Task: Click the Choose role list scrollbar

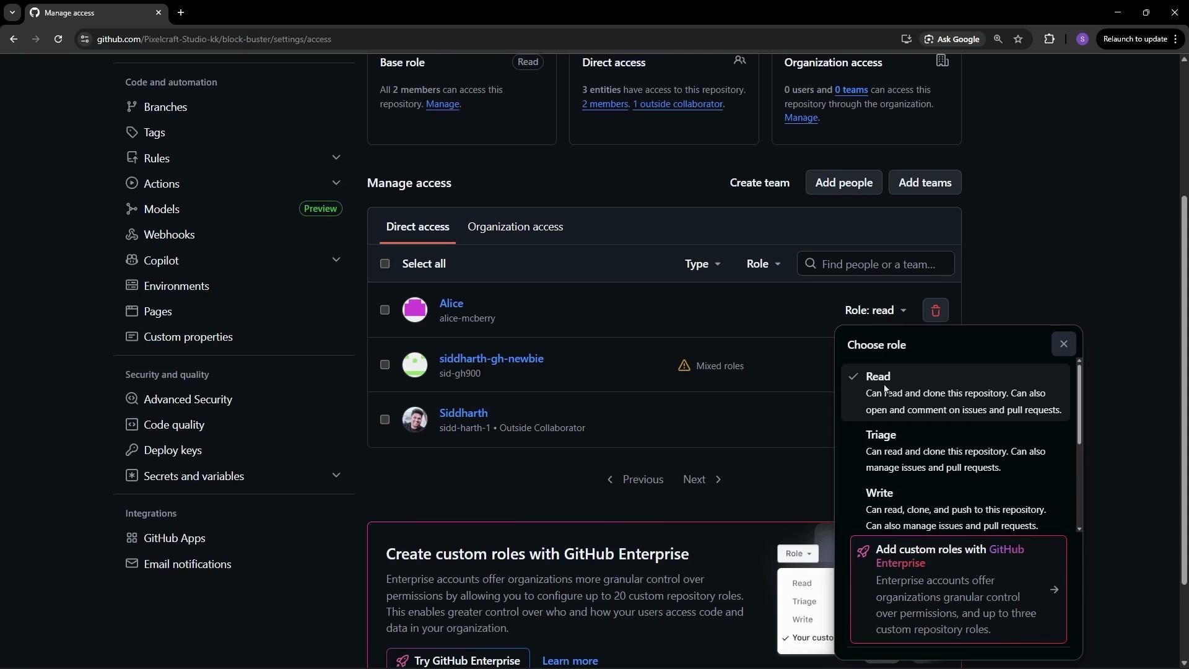Action: coord(1079,404)
